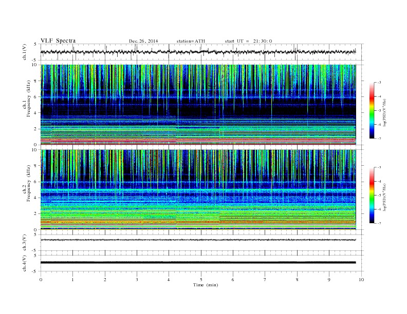This screenshot has height=314, width=407.
Task: Click the thick ch.4 voltage trace
Action: 198,263
